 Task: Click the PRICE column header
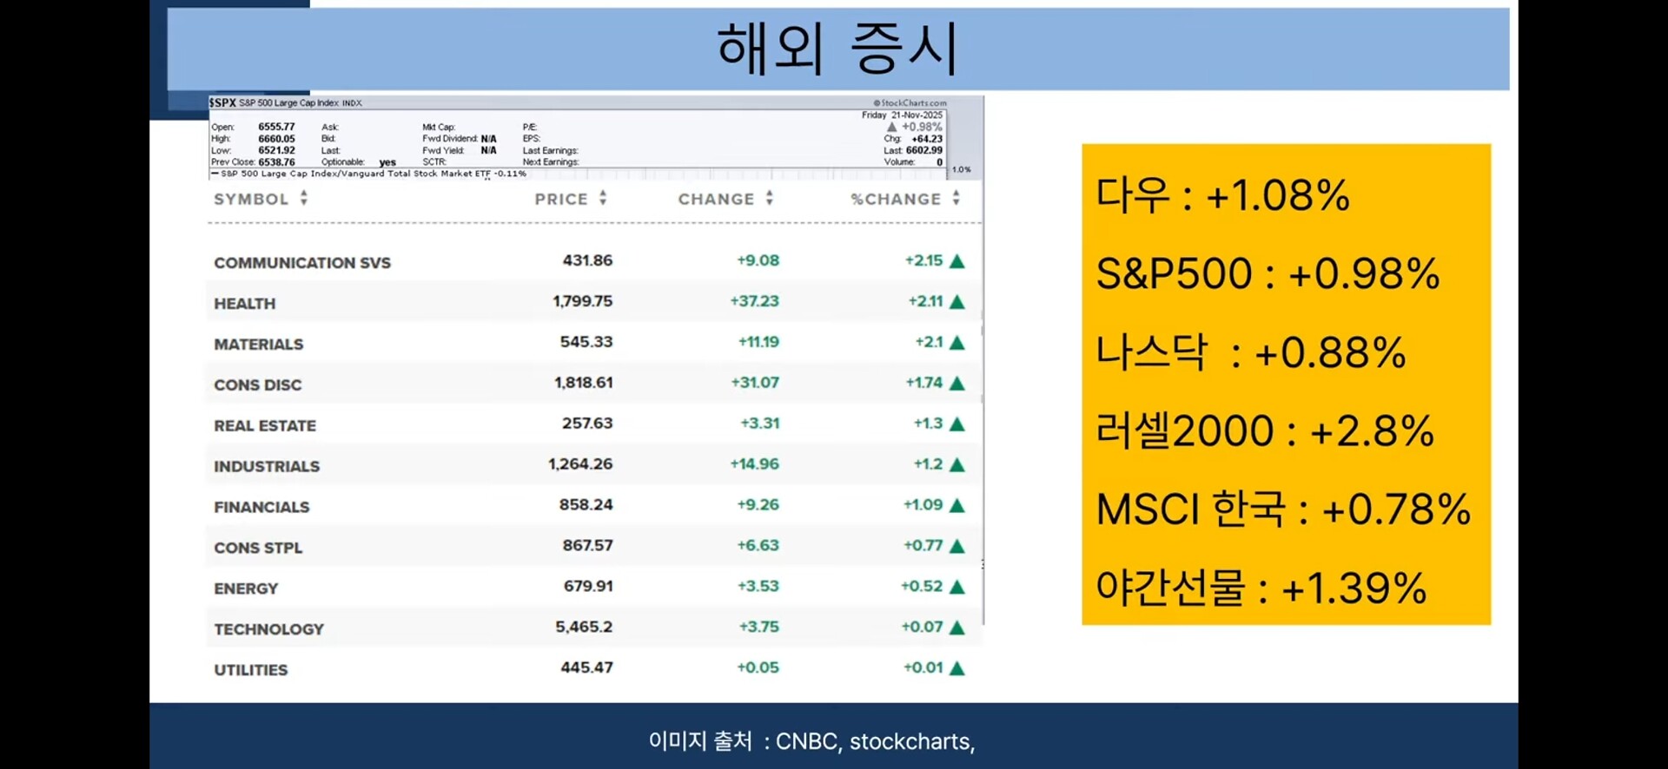click(561, 199)
